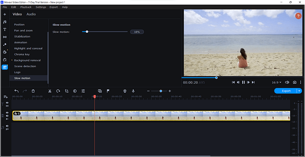Toggle audio track link icon
This screenshot has width=305, height=157.
tap(7, 129)
